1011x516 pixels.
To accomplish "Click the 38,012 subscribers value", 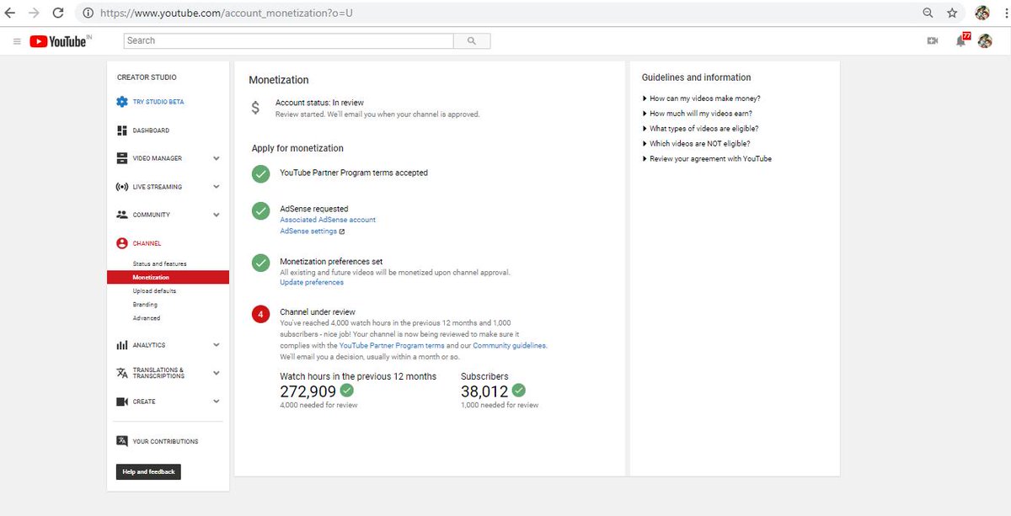I will [484, 391].
